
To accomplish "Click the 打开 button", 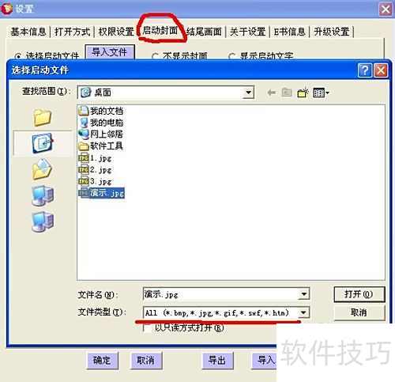I will (x=359, y=294).
